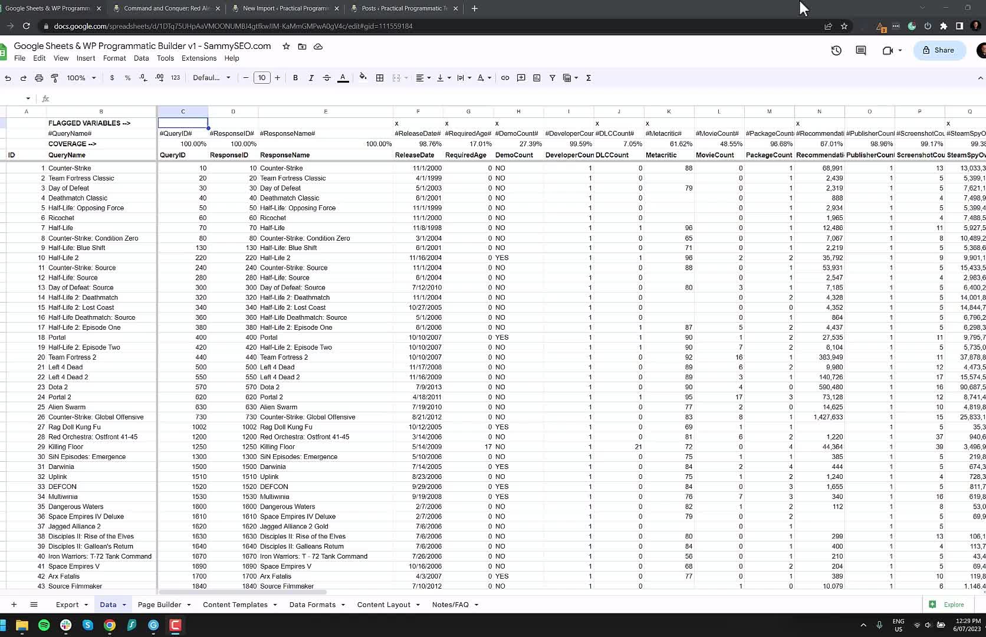Screen dimensions: 986x637
Task: Open the Extensions menu
Action: pos(199,58)
